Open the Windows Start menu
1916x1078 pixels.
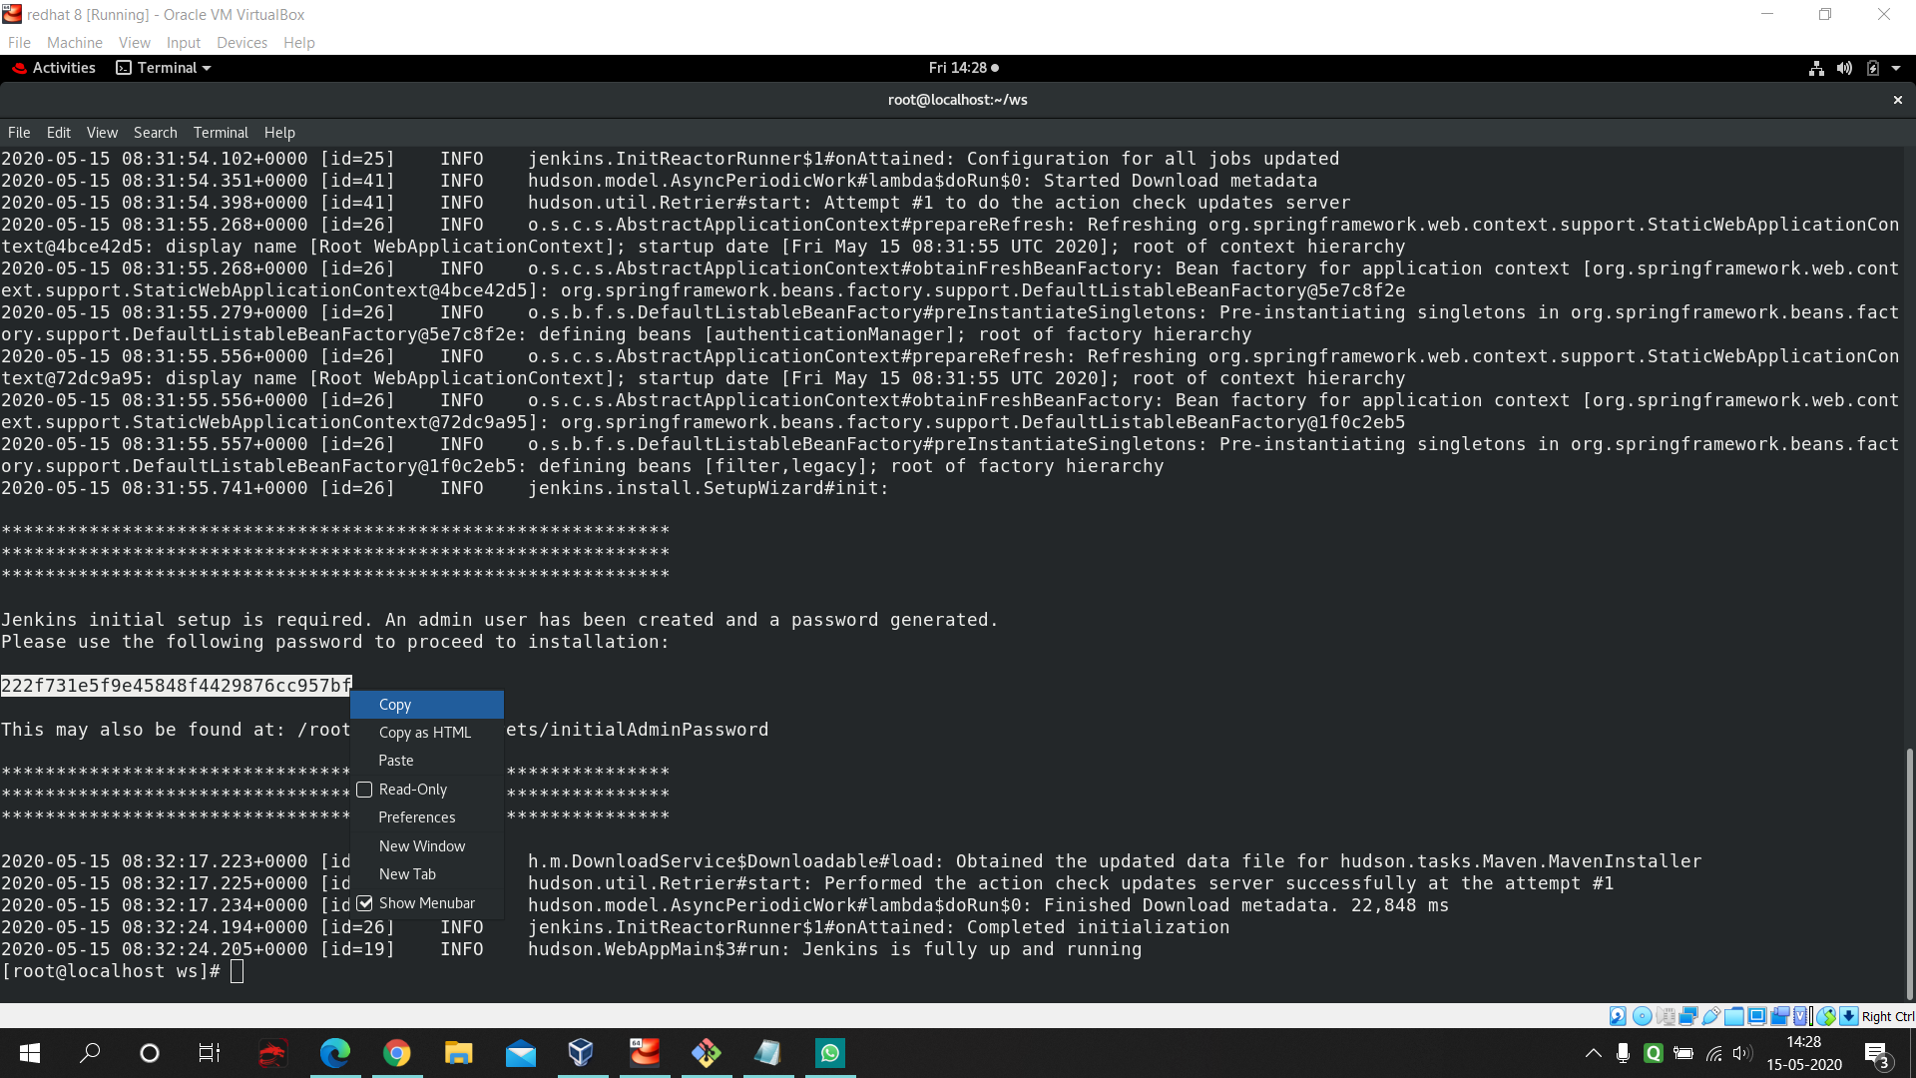(x=30, y=1053)
